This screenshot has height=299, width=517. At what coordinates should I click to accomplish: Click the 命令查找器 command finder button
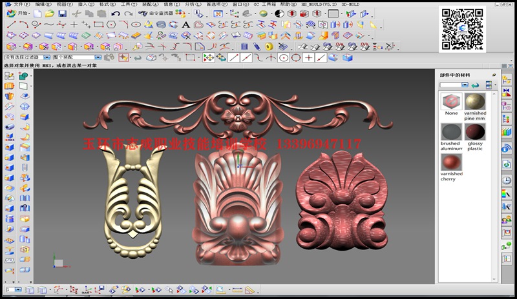(156, 14)
